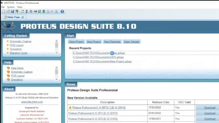Open the Migration Guide link

[18, 53]
